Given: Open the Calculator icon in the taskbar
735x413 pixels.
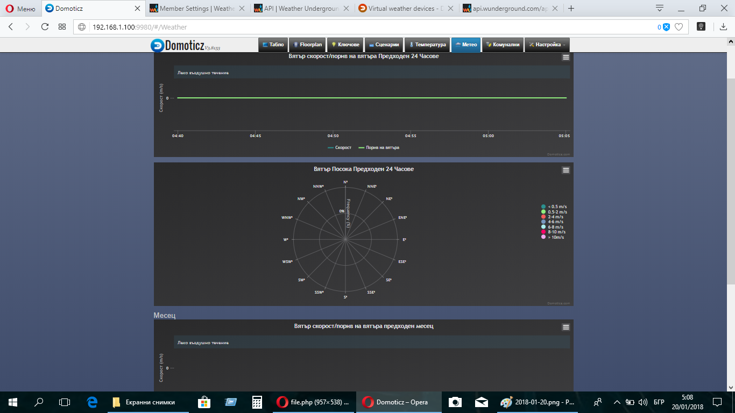Looking at the screenshot, I should click(x=257, y=402).
